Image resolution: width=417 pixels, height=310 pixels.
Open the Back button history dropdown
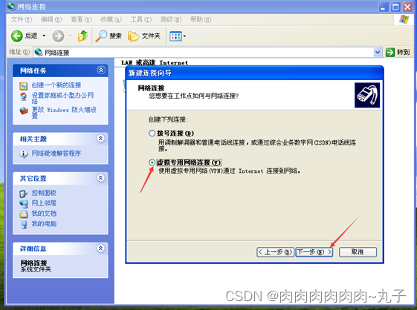[44, 36]
